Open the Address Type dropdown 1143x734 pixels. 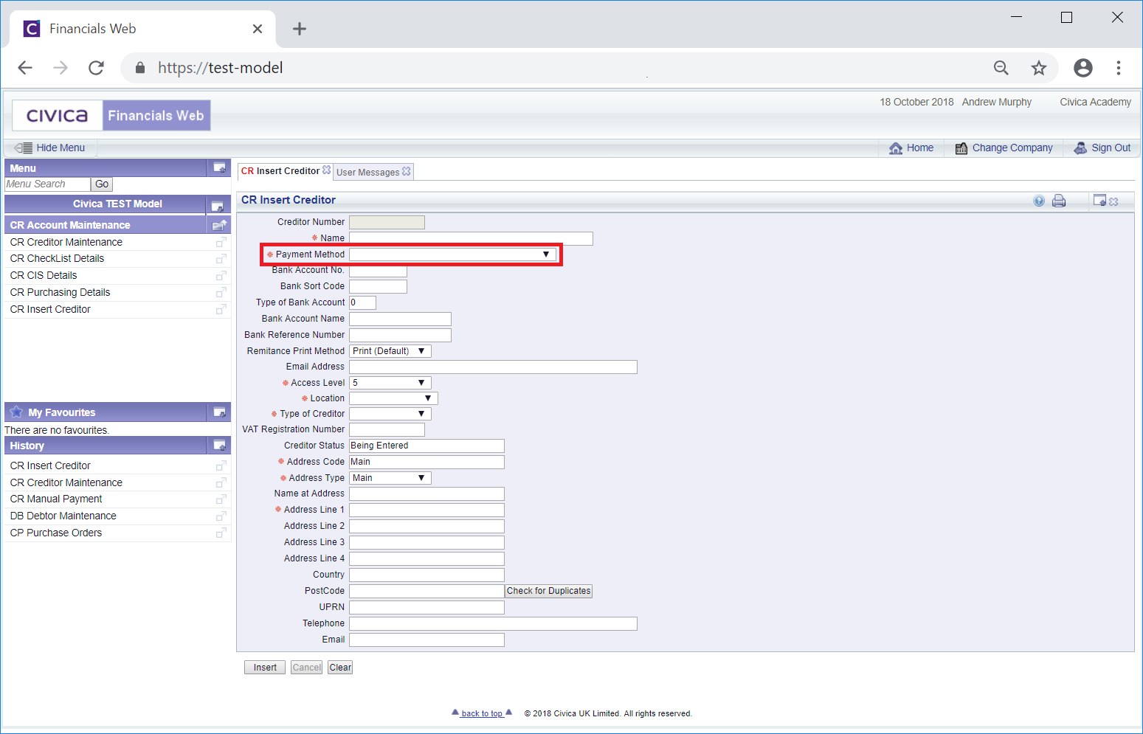390,478
